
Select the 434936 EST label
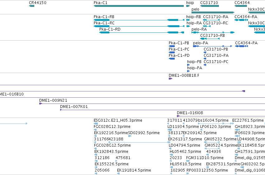tap(214, 152)
